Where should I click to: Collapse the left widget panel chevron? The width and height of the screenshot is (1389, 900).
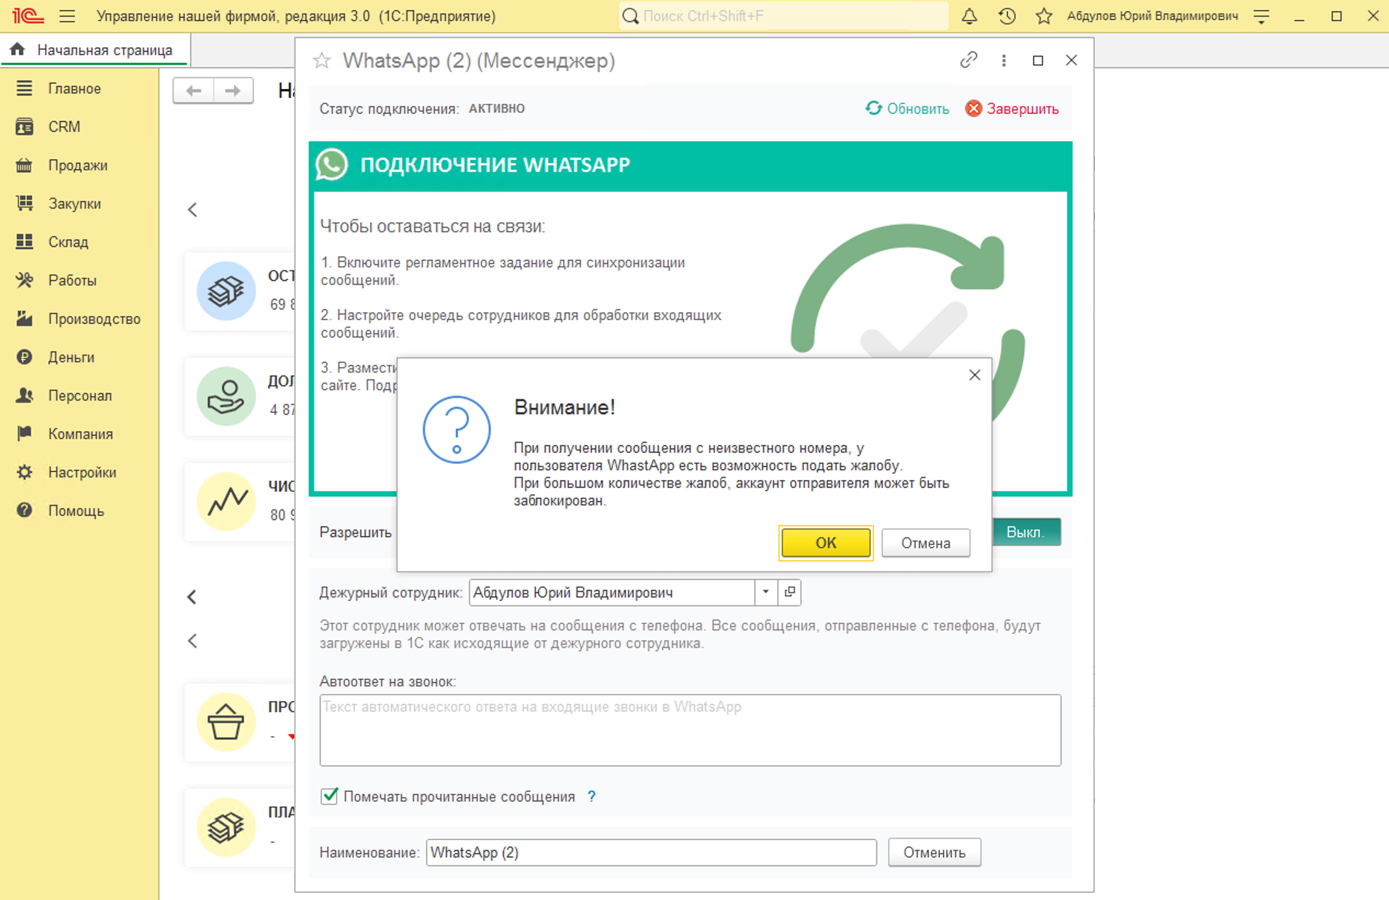tap(192, 210)
